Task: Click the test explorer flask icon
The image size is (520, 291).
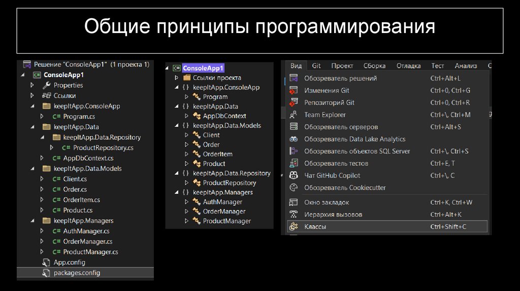Action: pos(294,163)
